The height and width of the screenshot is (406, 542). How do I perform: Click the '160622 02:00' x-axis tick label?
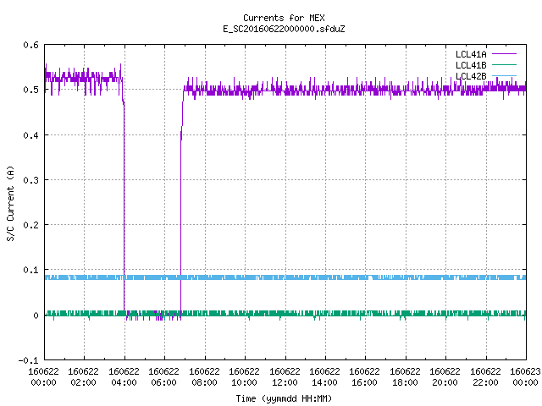click(x=83, y=377)
